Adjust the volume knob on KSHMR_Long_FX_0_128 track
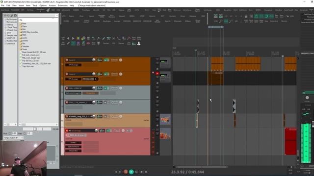Viewport: 314px width, 176px height. pos(94,116)
